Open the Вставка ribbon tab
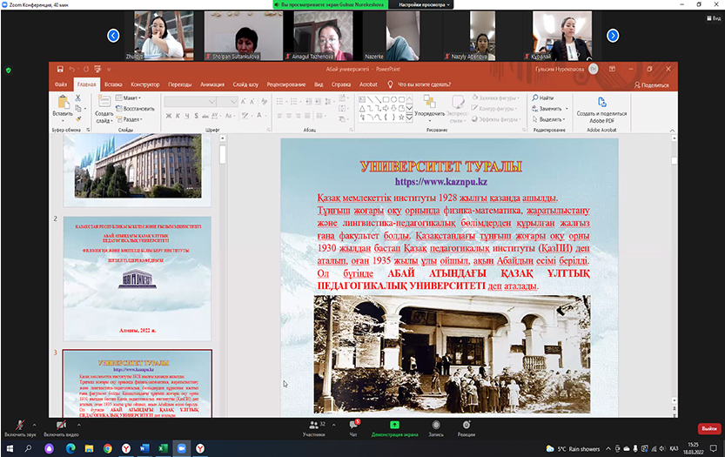The height and width of the screenshot is (457, 725). (113, 84)
